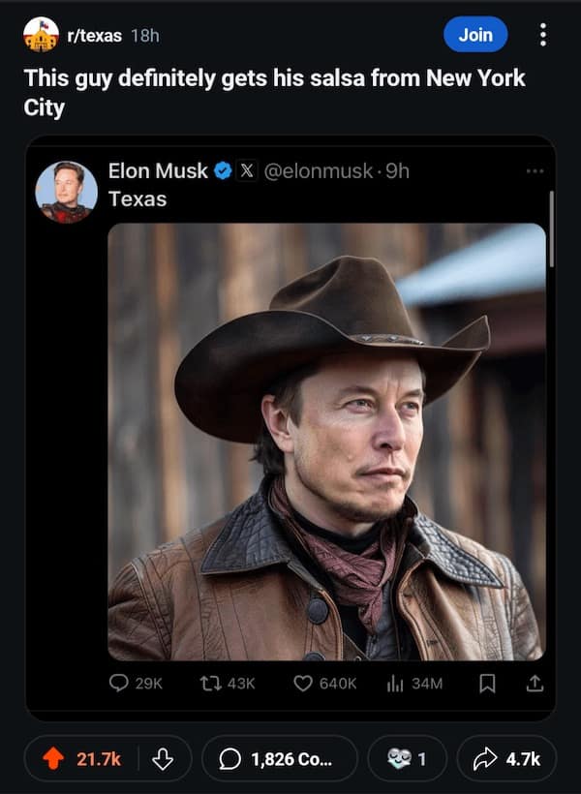The height and width of the screenshot is (794, 581).
Task: Open the post's three-dot overflow menu
Action: pos(542,35)
